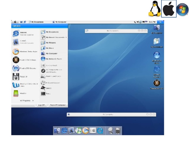Image resolution: width=189 pixels, height=142 pixels.
Task: Click the @ spring icon in dock
Action: tap(110, 130)
